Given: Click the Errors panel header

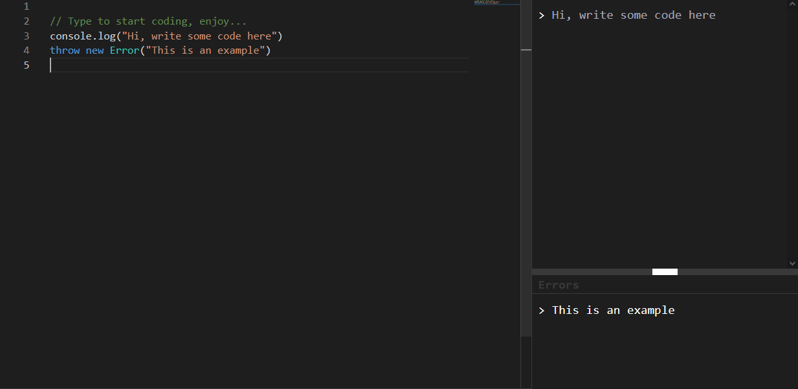Looking at the screenshot, I should (559, 285).
